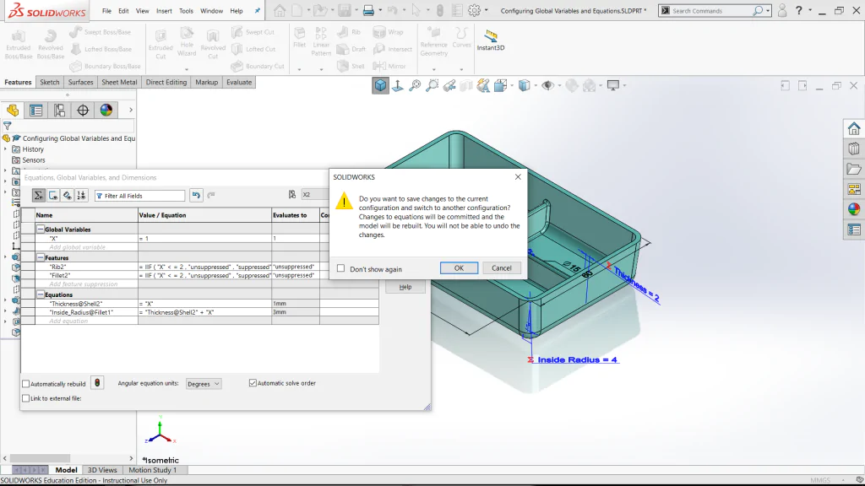This screenshot has width=865, height=486.
Task: Click the undo arrow in Equations dialog
Action: [x=196, y=195]
